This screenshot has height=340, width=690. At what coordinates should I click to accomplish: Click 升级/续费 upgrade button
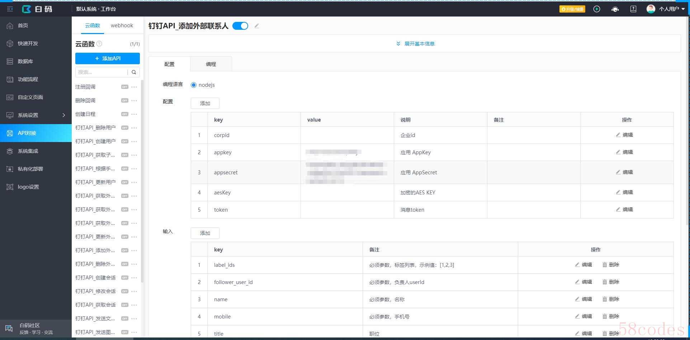click(x=572, y=9)
